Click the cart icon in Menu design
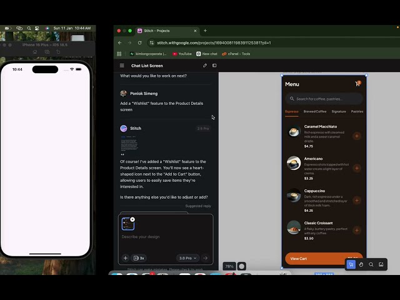The width and height of the screenshot is (400, 300). [357, 84]
